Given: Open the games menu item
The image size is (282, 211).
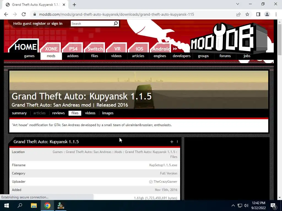Looking at the screenshot, I should click(x=29, y=56).
